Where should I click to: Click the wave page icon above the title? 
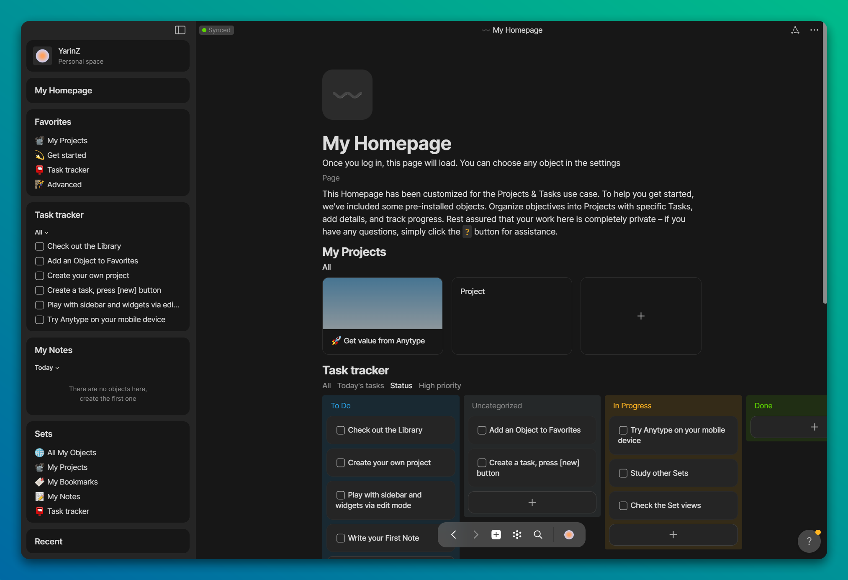tap(347, 95)
